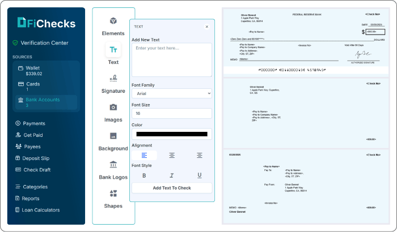The image size is (397, 232).
Task: Select the Images camera icon
Action: coord(113,107)
